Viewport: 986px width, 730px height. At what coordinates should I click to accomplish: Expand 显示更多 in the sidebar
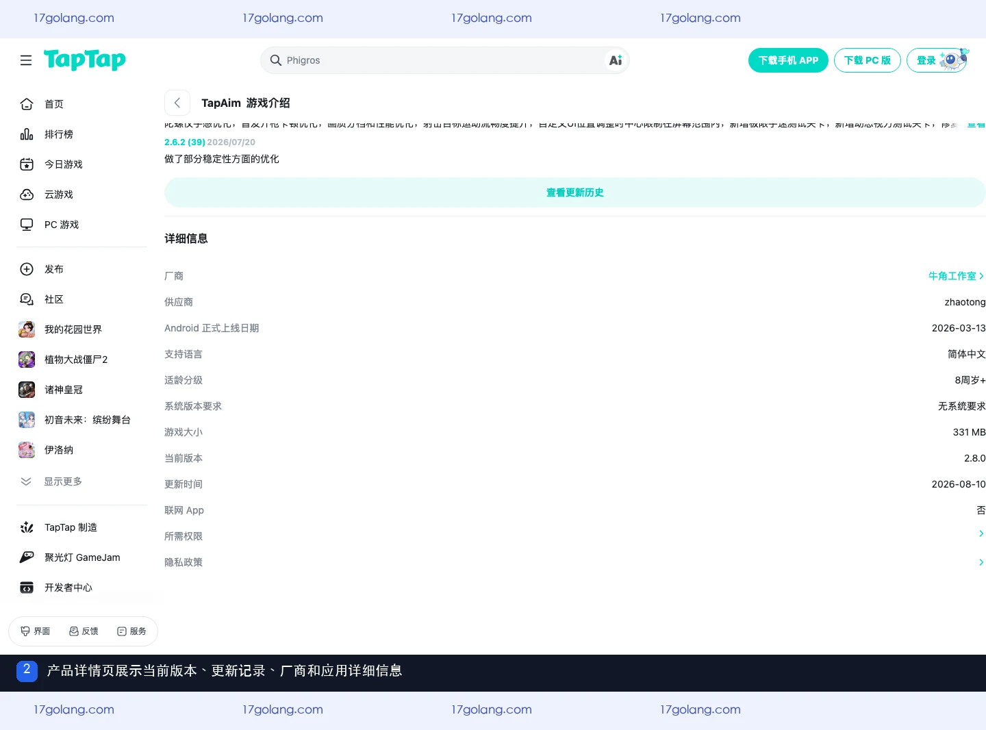point(63,481)
